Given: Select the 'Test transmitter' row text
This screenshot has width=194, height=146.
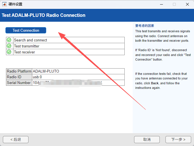Looking at the screenshot, I should coord(27,46).
